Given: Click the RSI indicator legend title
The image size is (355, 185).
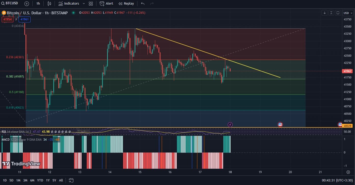Looking at the screenshot, I should (4, 132).
